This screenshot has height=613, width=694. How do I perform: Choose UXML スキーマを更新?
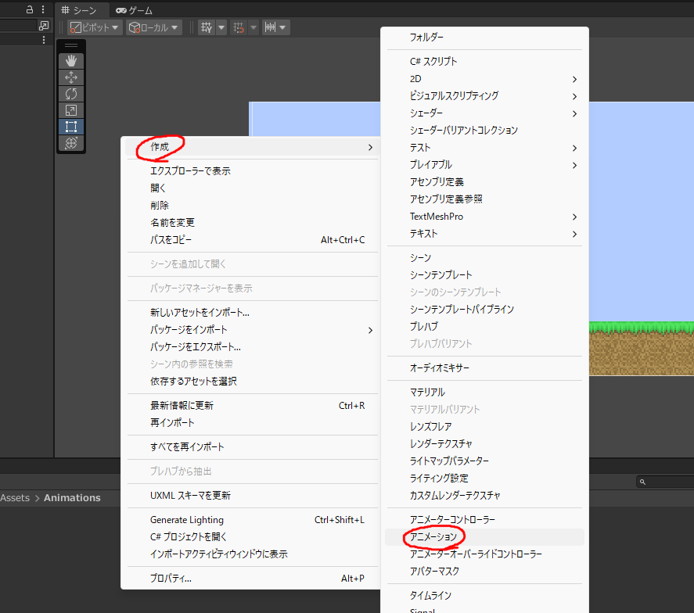point(252,496)
